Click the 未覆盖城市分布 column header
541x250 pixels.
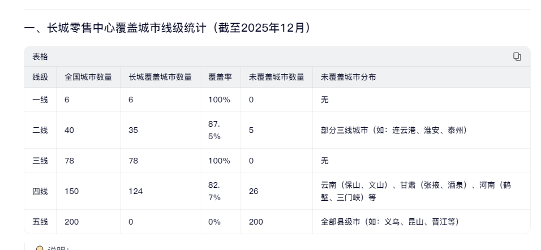(x=348, y=77)
